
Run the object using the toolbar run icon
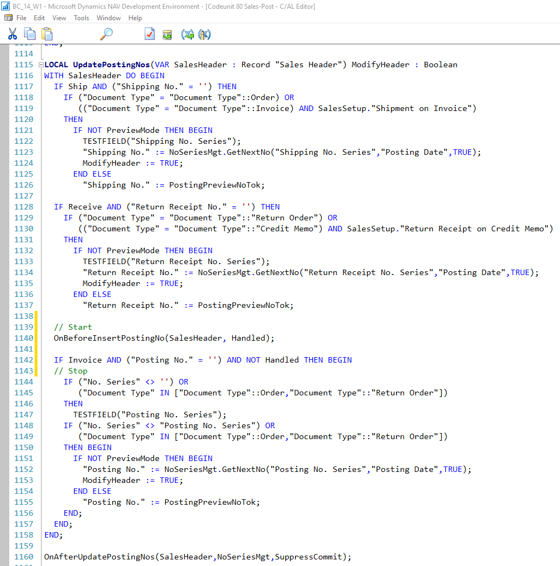click(167, 34)
